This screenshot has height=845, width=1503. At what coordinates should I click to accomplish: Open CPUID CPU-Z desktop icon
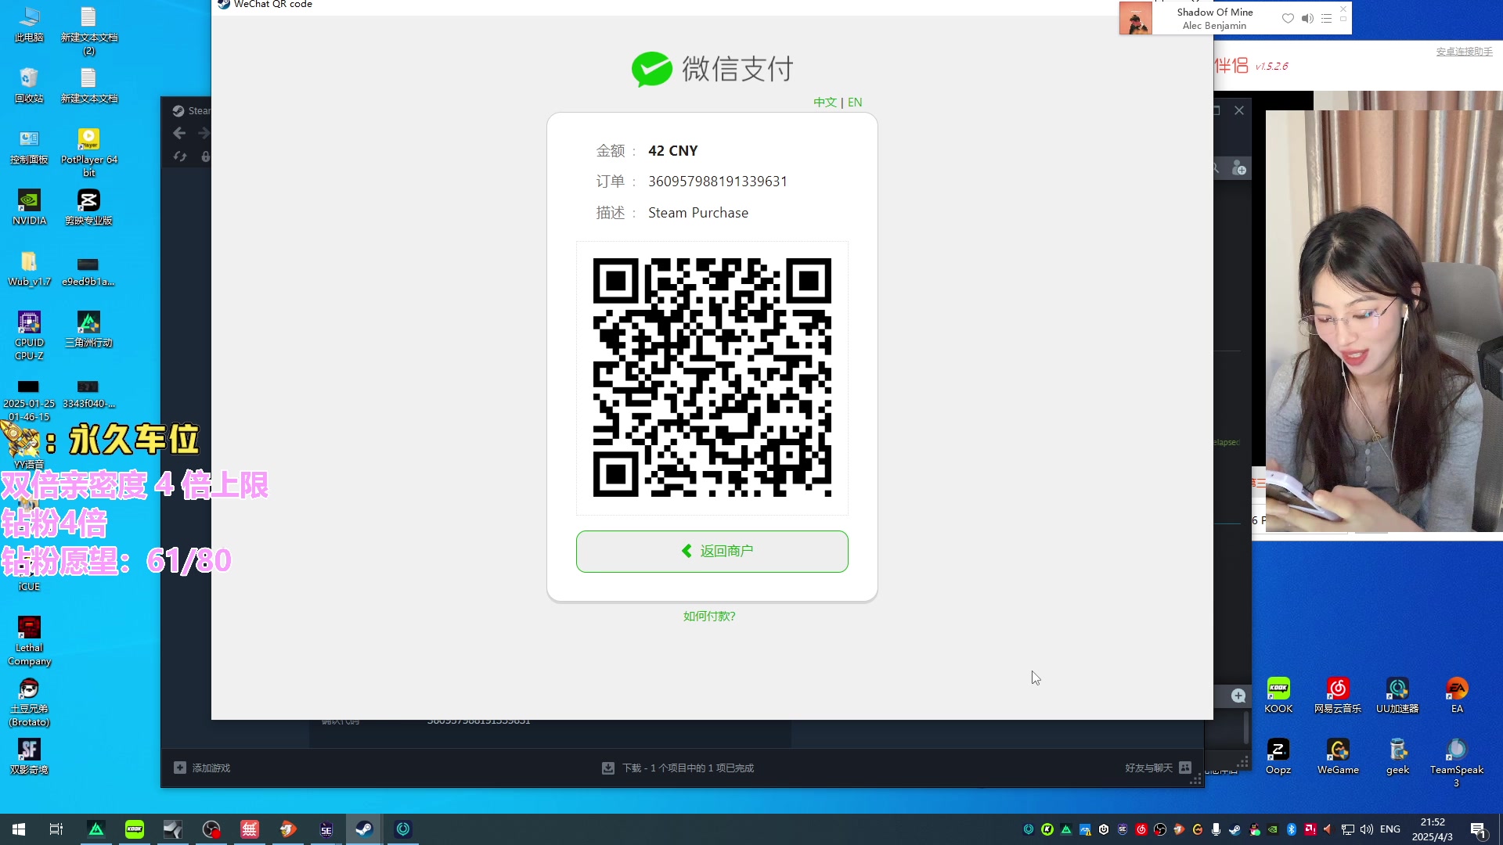(29, 336)
